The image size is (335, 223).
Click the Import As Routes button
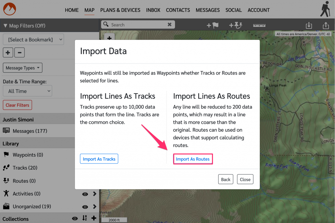(x=193, y=159)
